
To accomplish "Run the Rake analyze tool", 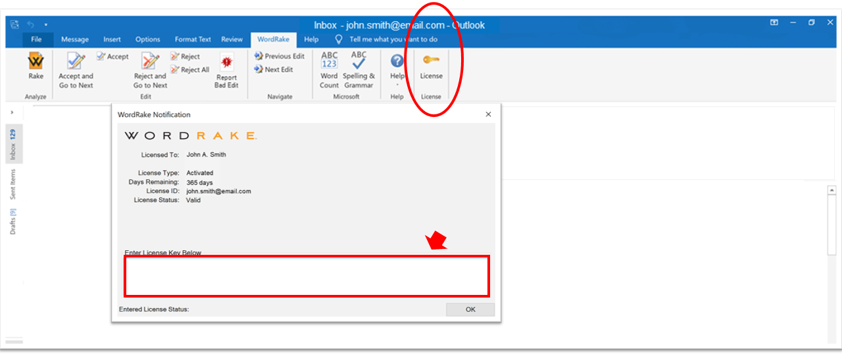I will [36, 66].
